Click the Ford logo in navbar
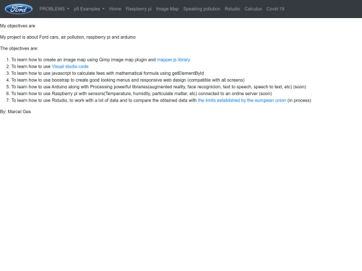 [19, 9]
